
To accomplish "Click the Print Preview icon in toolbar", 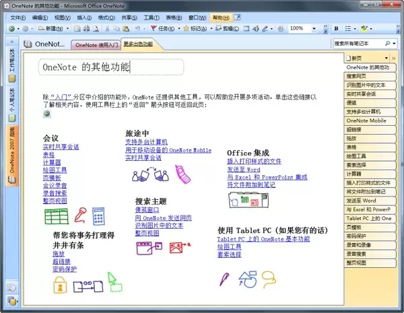I will [x=96, y=28].
